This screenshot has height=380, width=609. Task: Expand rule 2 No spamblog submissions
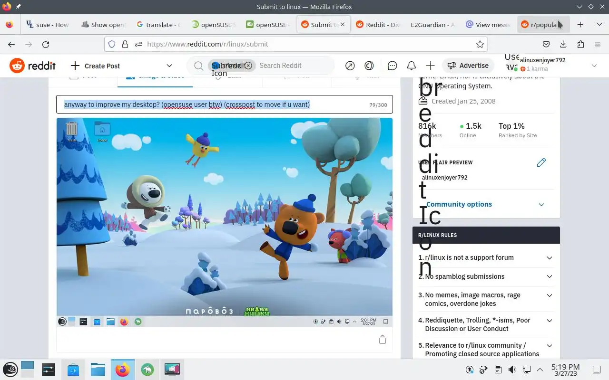tap(485, 276)
